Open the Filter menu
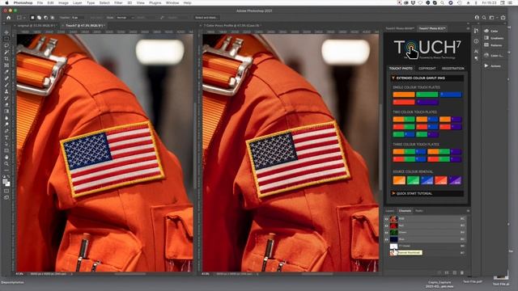The width and height of the screenshot is (518, 291). 118,2
